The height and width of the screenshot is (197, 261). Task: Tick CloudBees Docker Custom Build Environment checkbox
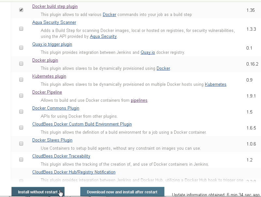(21, 128)
